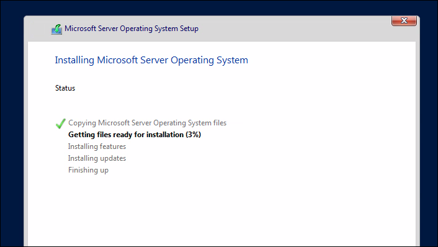
Task: Close the Setup window with red X
Action: 404,21
